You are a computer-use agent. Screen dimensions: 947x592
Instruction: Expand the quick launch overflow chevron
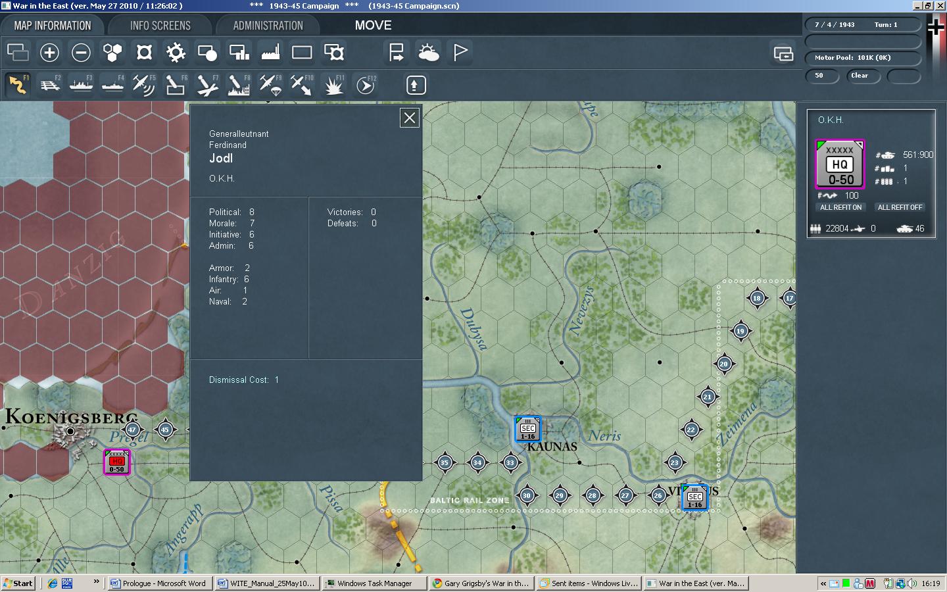(x=96, y=581)
